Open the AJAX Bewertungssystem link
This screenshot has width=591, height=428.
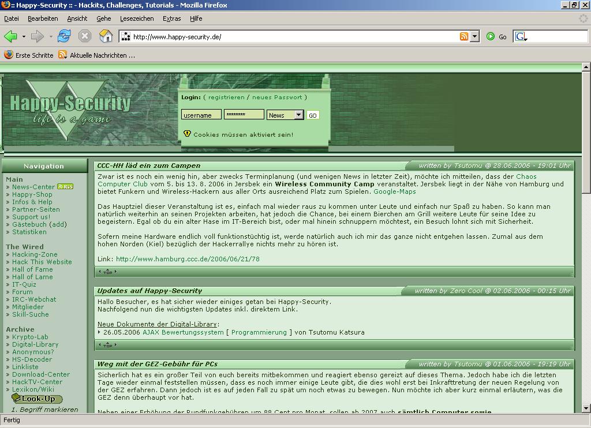183,332
